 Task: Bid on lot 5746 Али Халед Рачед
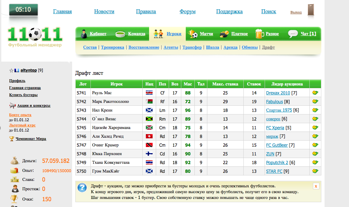coord(315,136)
